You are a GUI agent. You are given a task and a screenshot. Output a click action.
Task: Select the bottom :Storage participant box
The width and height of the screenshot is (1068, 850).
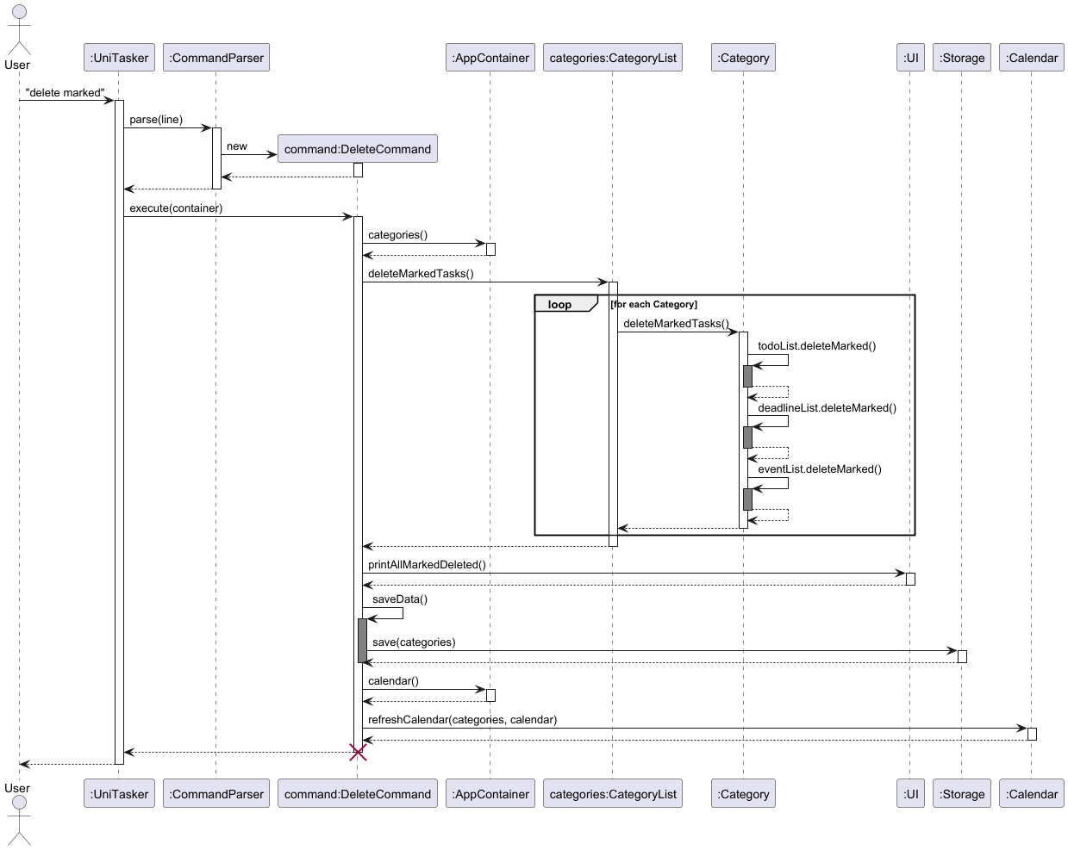(x=961, y=793)
